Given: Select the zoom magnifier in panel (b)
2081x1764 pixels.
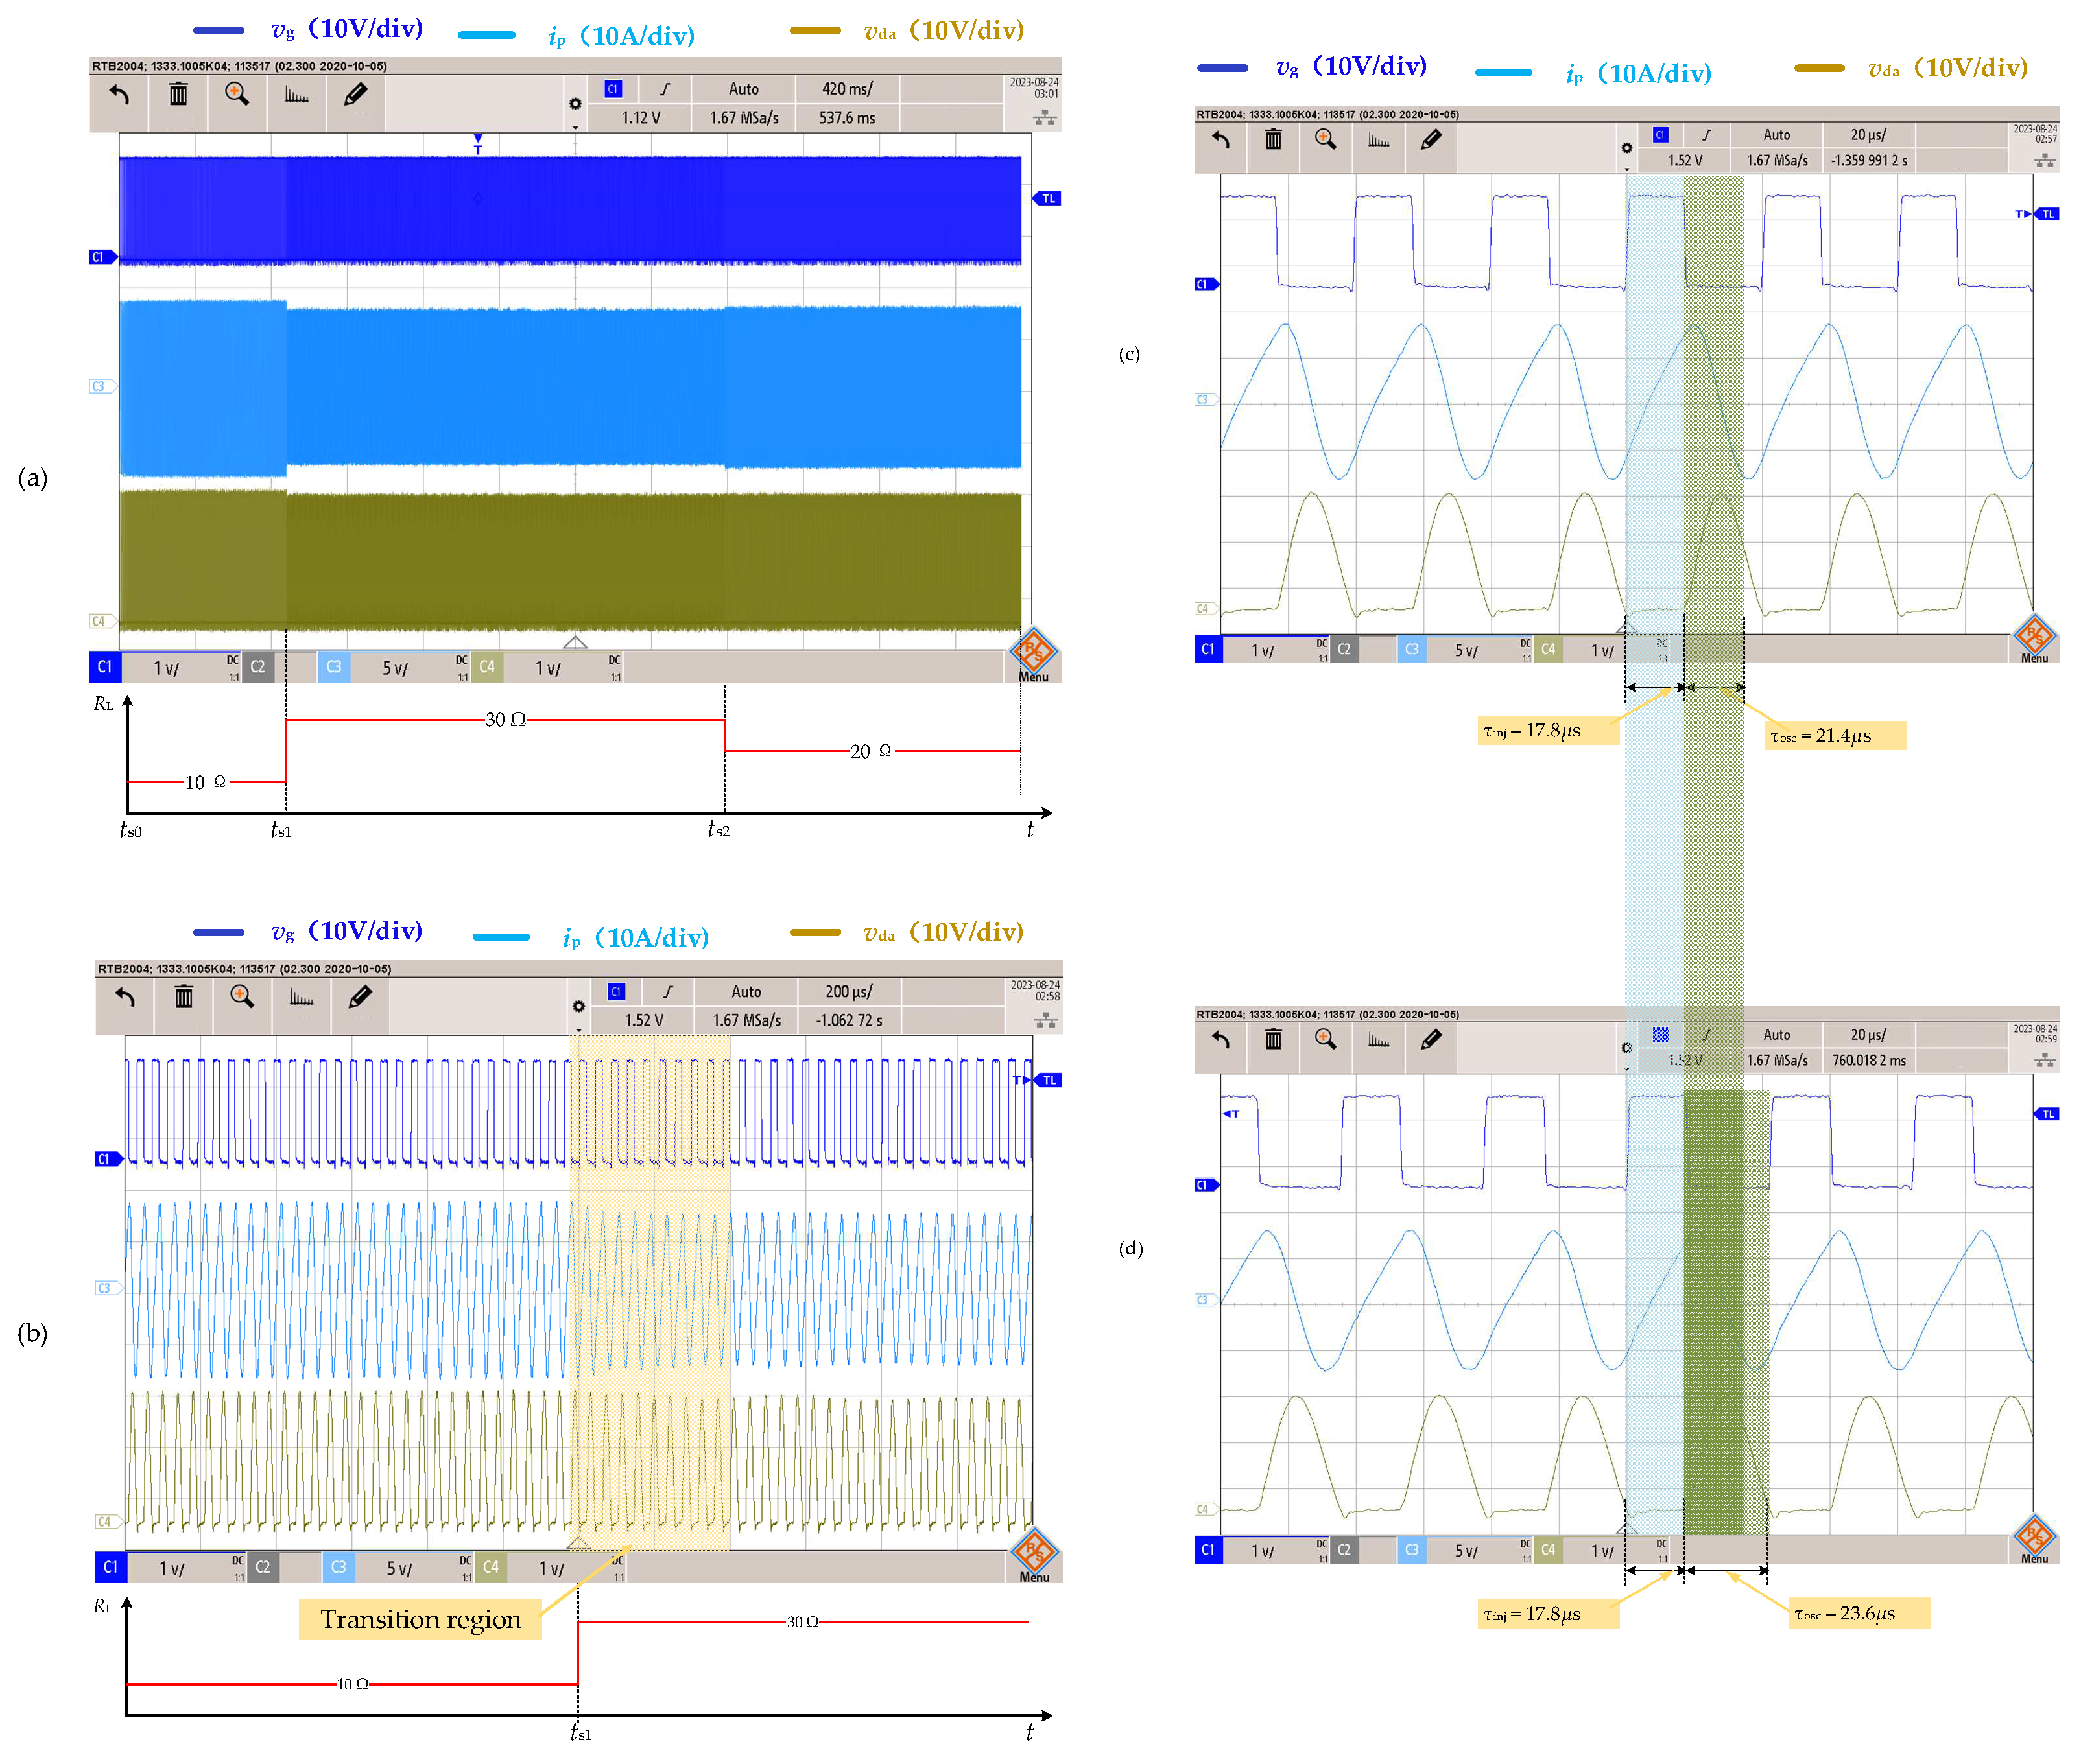Looking at the screenshot, I should (x=242, y=997).
